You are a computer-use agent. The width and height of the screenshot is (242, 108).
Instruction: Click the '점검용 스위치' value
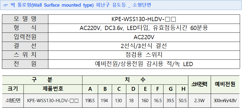pos(144,55)
